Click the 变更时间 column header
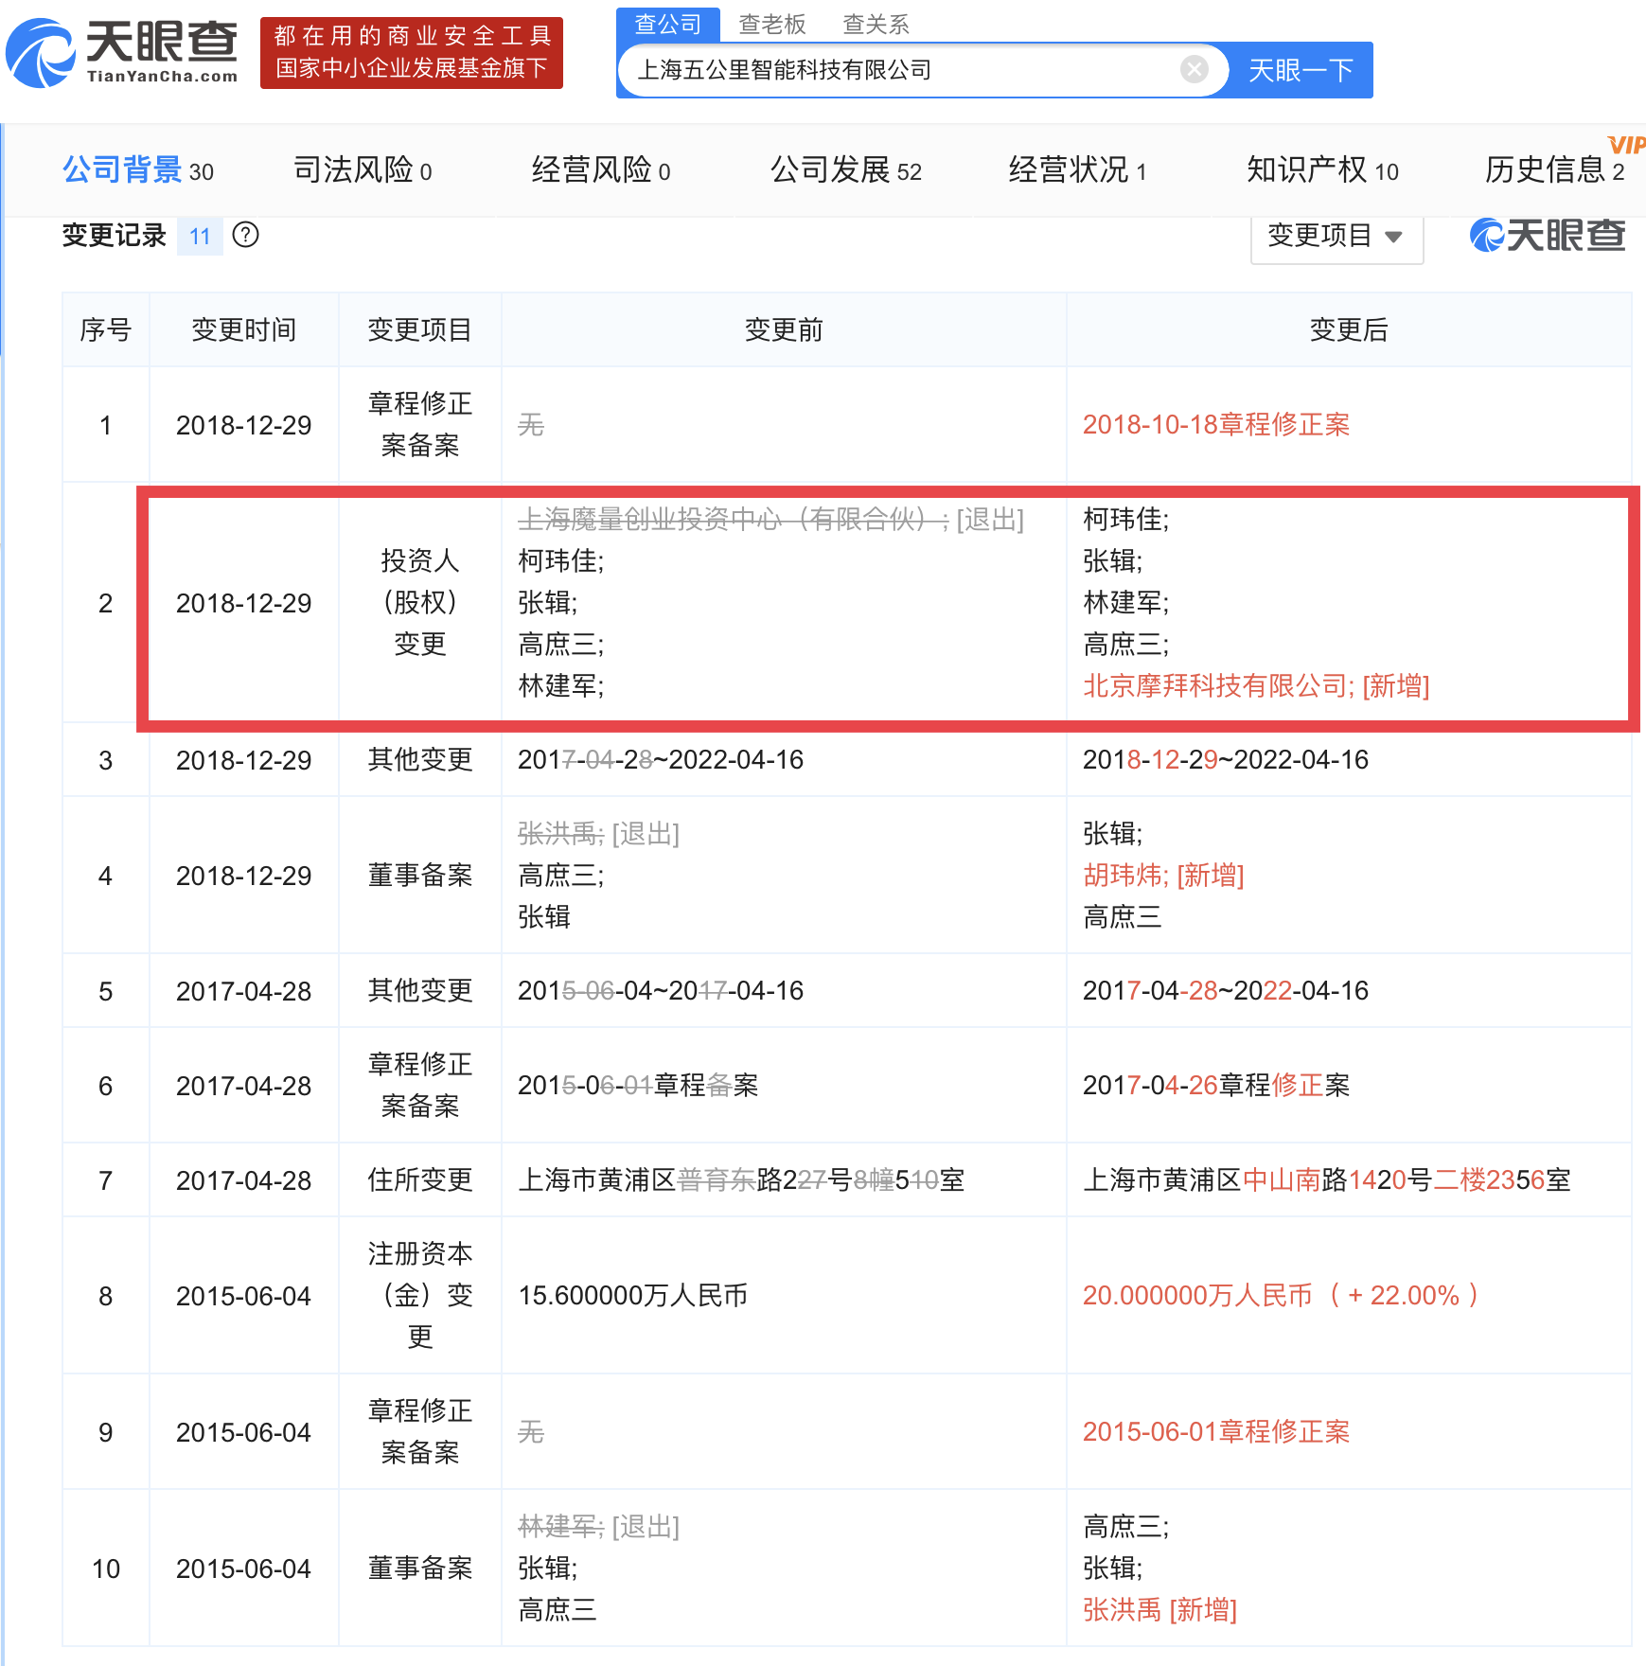1646x1666 pixels. click(244, 329)
